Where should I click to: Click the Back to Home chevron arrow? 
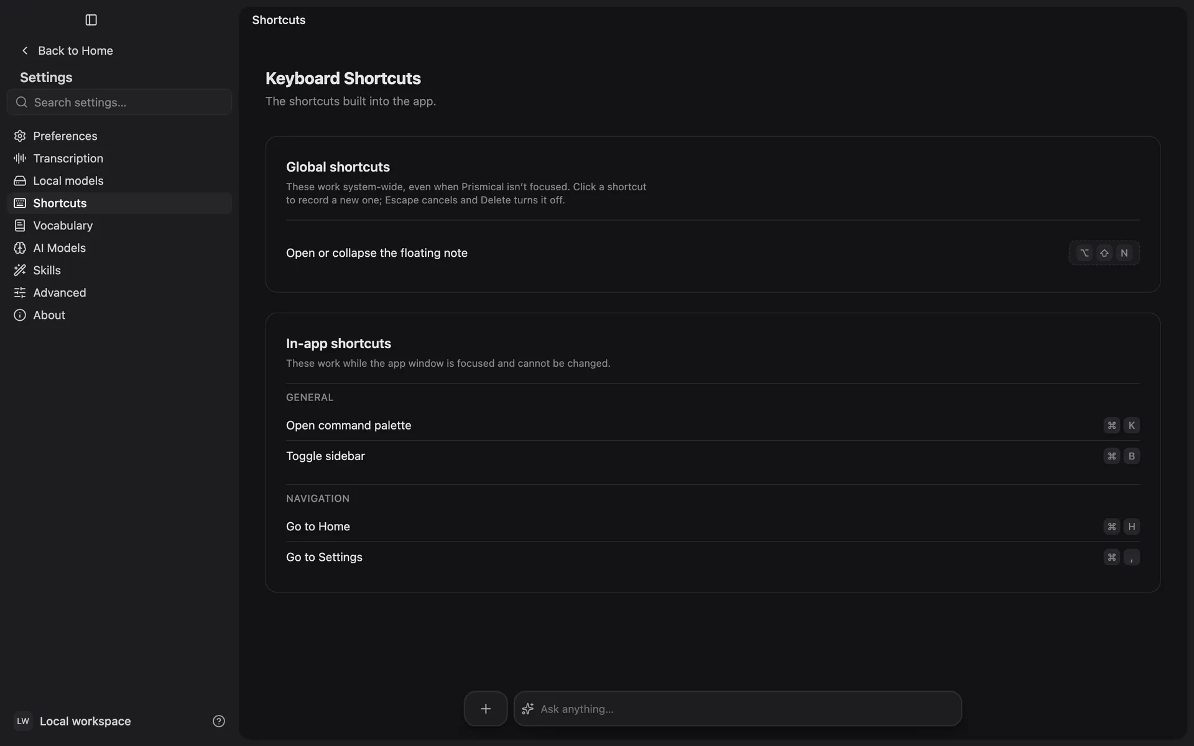[25, 50]
